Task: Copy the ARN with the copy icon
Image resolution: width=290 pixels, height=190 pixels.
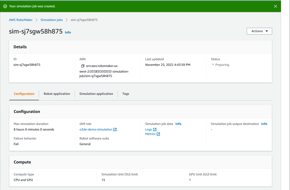Action: click(82, 66)
